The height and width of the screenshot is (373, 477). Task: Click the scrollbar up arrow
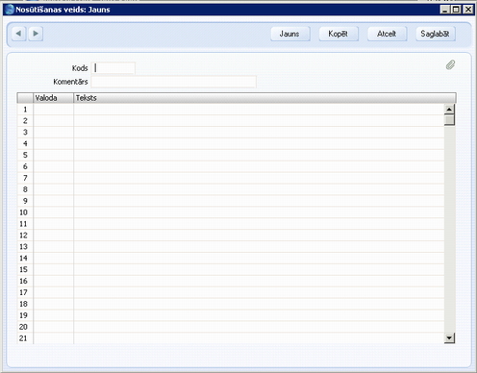pyautogui.click(x=449, y=110)
